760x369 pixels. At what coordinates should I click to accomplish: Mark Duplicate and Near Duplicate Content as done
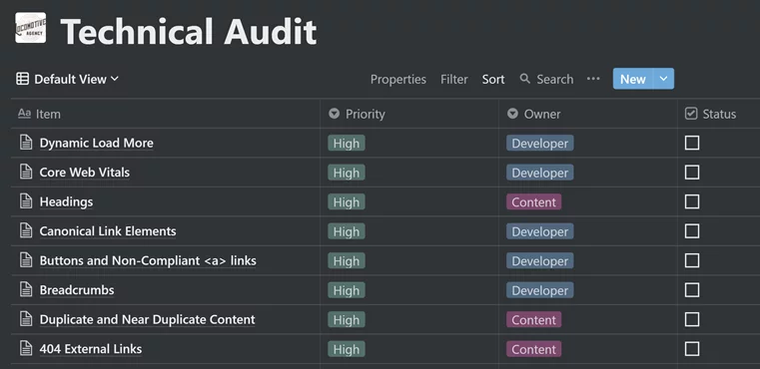(692, 319)
